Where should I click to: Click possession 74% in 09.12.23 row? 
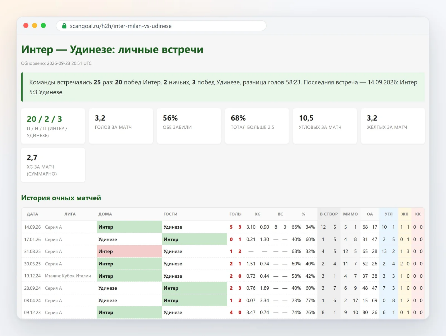coord(296,313)
